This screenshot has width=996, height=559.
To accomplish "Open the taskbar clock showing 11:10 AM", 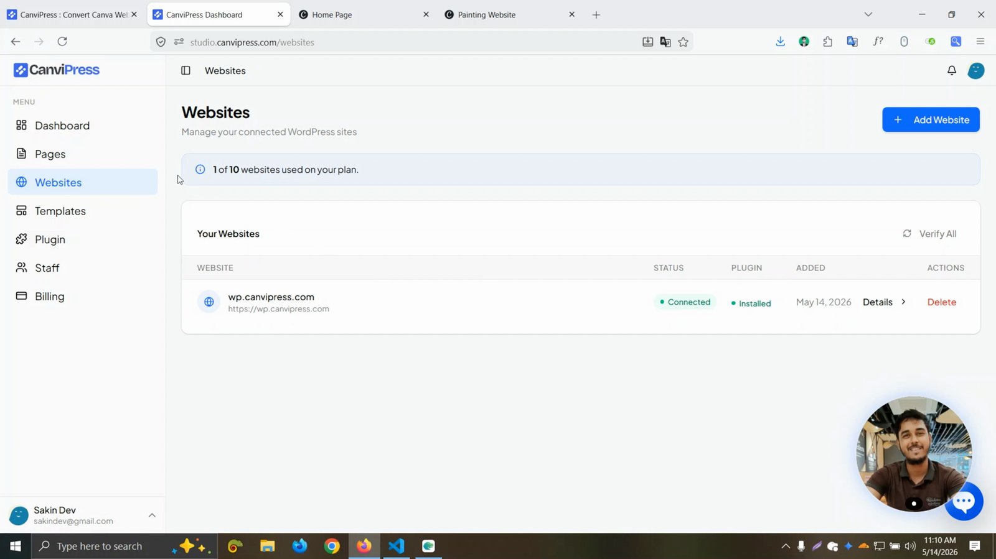I will [x=940, y=546].
